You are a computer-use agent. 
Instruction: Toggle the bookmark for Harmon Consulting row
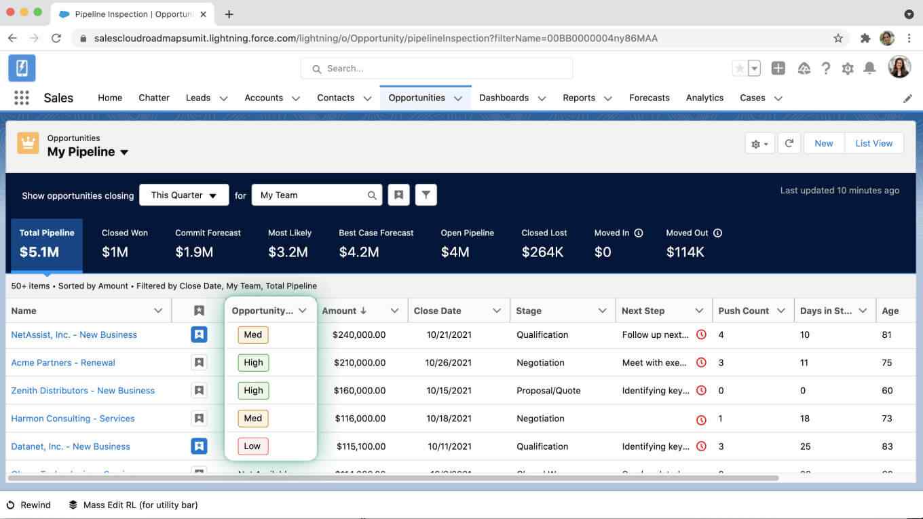point(199,419)
